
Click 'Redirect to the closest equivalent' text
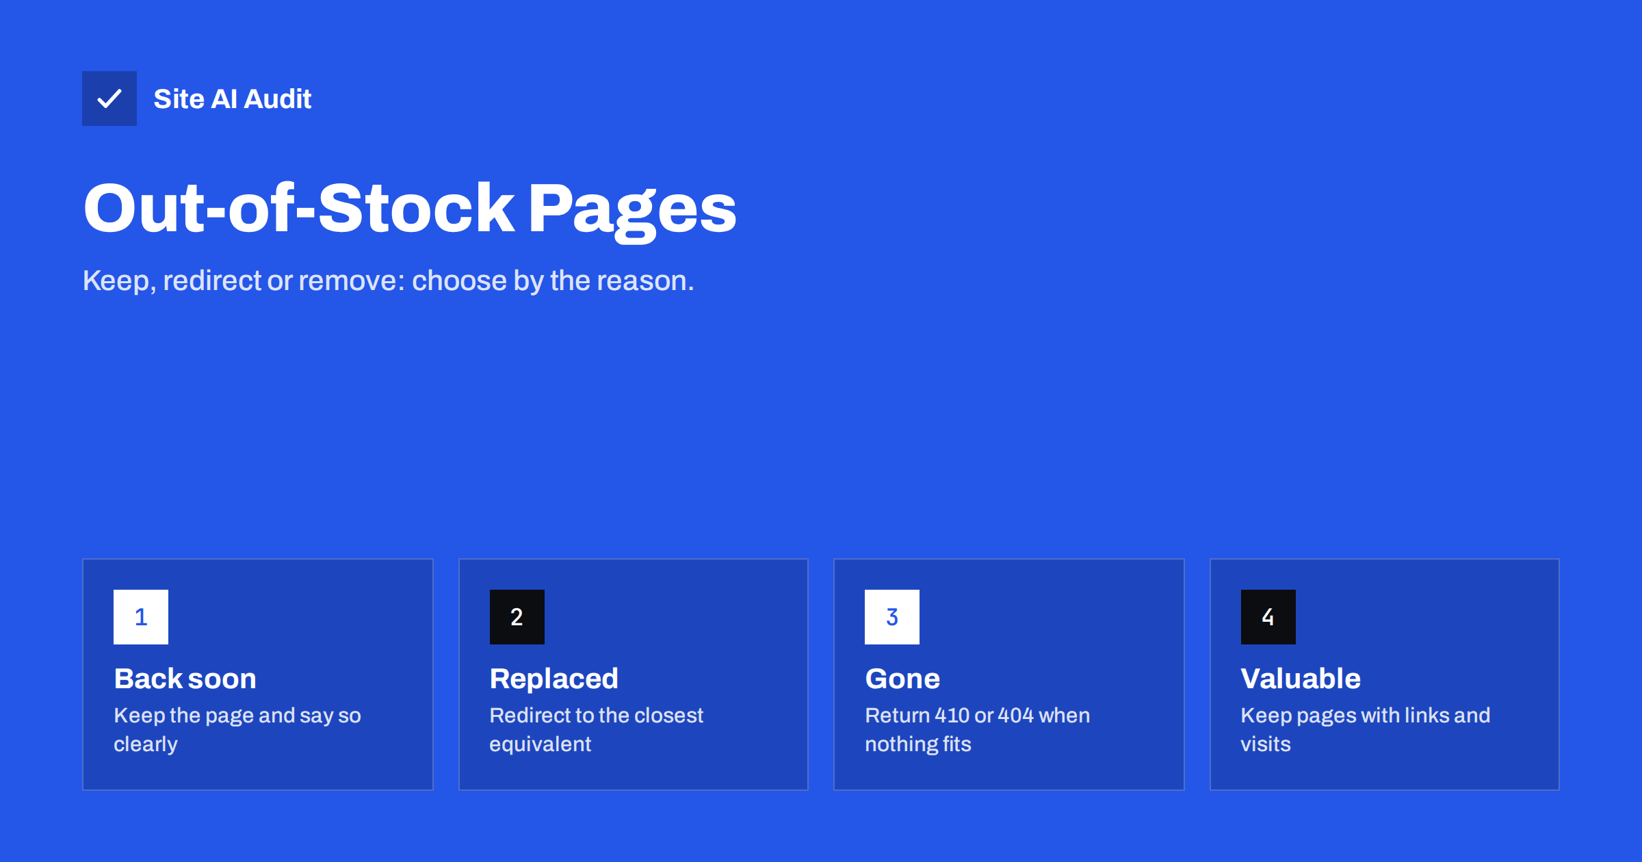click(x=597, y=729)
